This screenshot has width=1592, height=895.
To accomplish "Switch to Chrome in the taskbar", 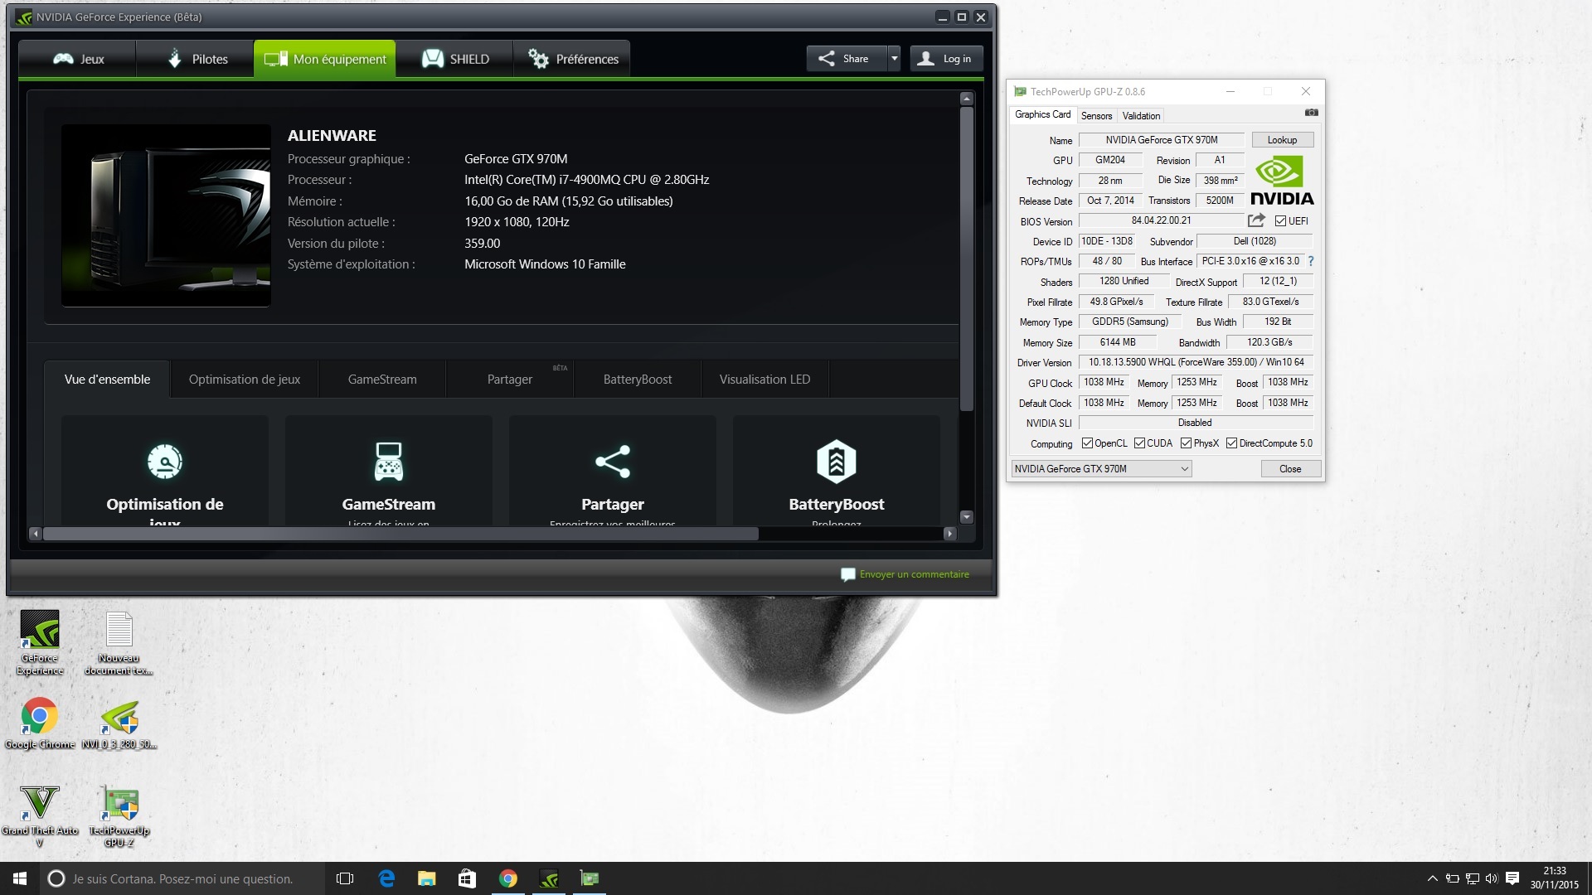I will click(508, 878).
